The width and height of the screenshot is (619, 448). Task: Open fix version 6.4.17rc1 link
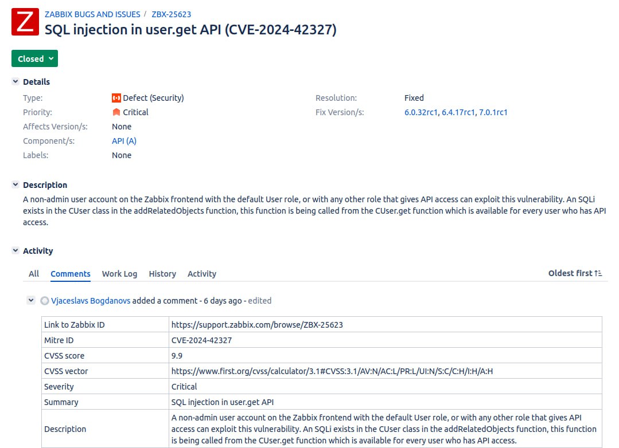(458, 112)
